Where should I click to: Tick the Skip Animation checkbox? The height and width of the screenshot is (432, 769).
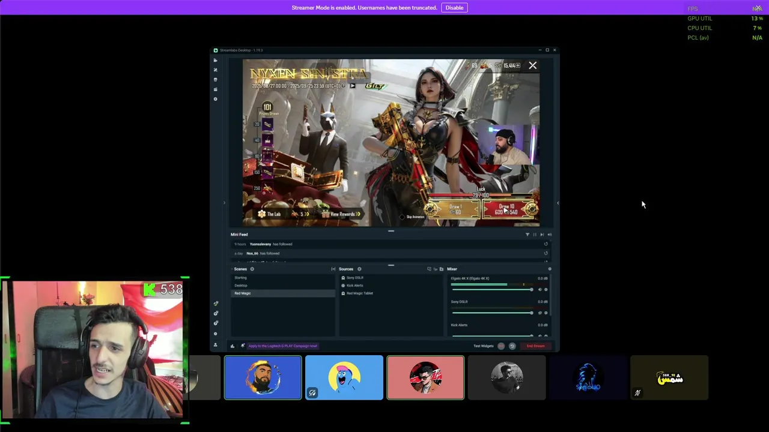point(403,217)
